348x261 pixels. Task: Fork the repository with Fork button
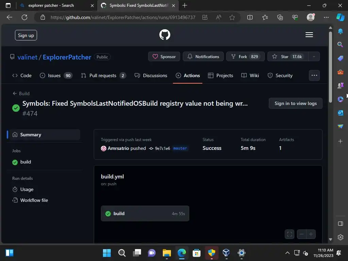click(x=245, y=57)
